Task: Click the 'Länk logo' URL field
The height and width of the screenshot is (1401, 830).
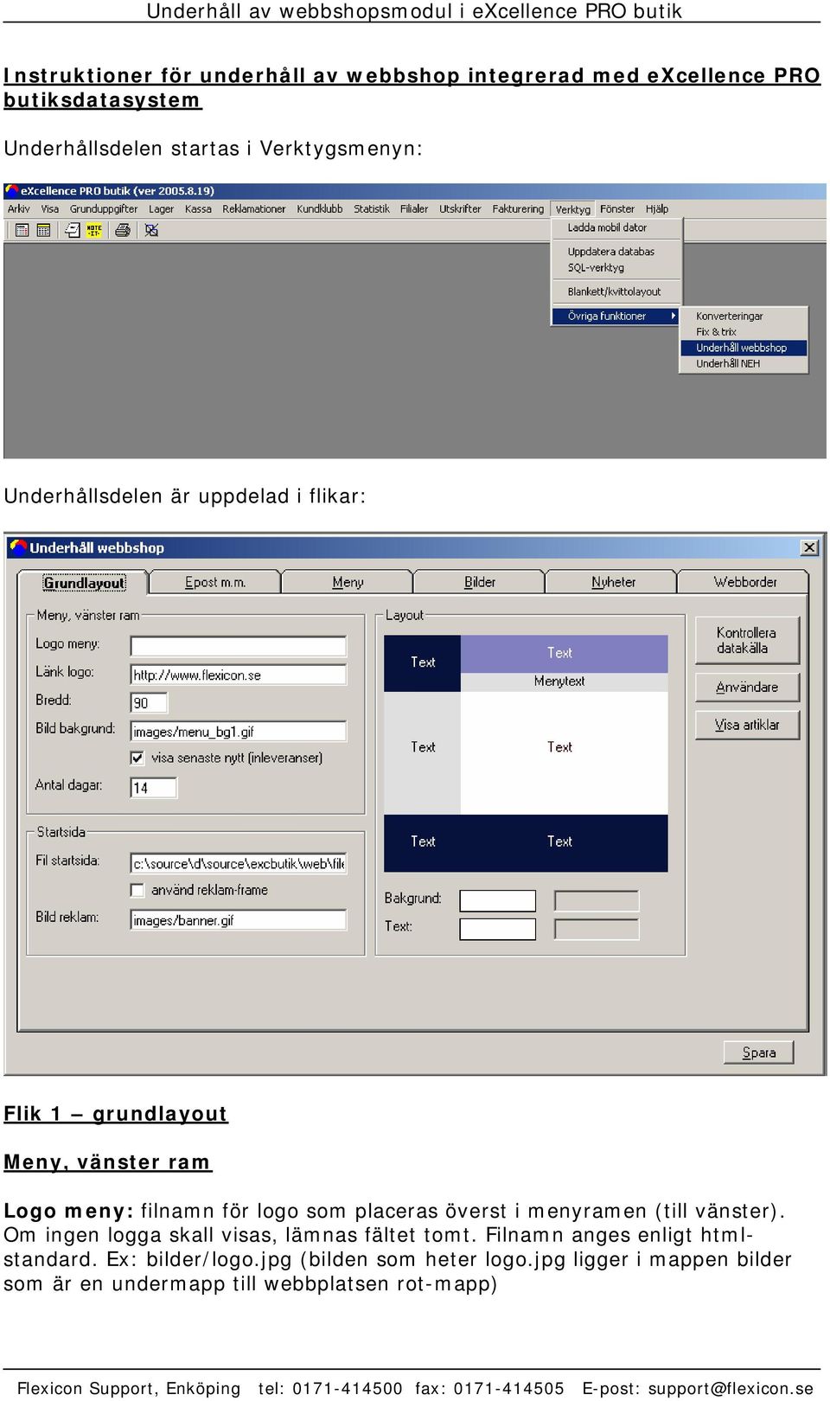Action: tap(239, 675)
